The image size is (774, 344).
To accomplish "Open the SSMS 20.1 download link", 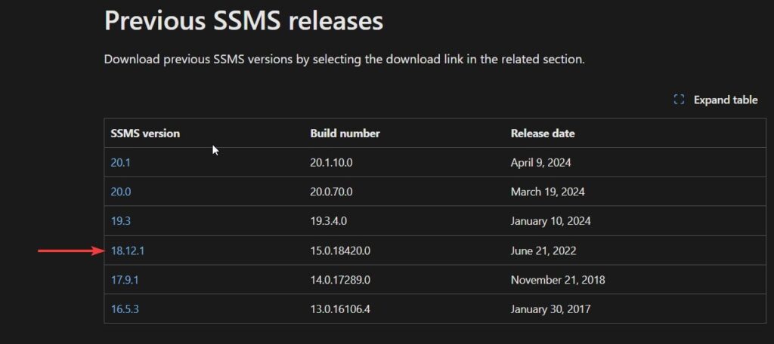I will (x=120, y=162).
